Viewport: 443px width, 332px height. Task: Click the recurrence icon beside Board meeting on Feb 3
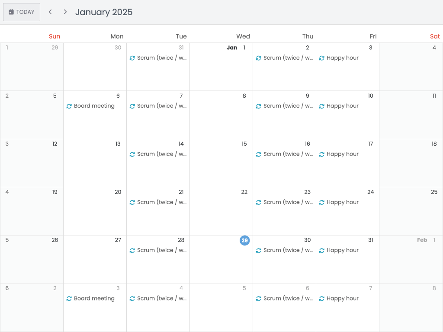tap(70, 298)
